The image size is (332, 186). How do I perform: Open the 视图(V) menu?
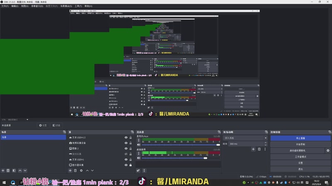[24, 6]
